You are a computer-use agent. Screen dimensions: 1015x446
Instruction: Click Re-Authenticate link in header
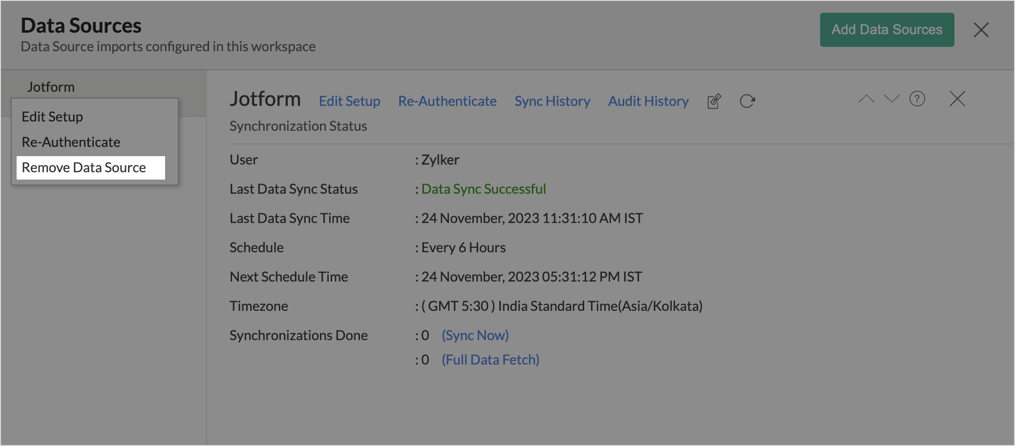pyautogui.click(x=447, y=101)
